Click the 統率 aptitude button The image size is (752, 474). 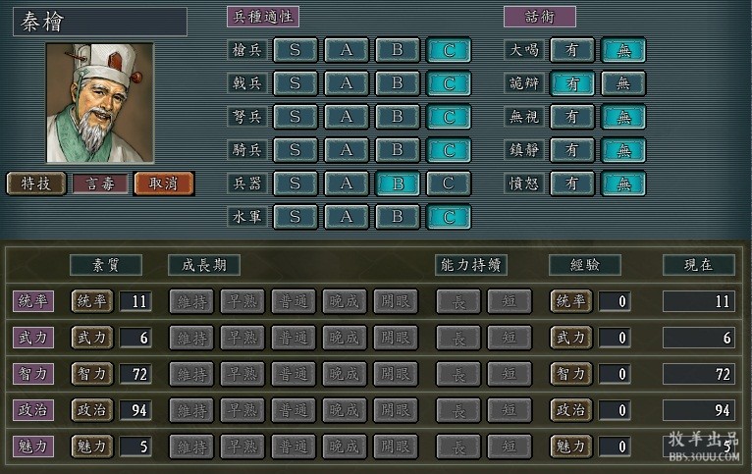pos(92,301)
